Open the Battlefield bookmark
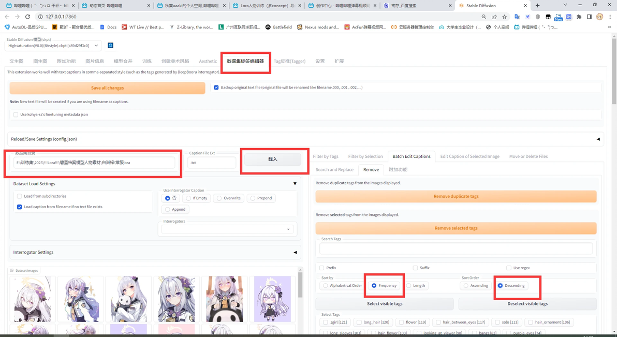 [278, 27]
